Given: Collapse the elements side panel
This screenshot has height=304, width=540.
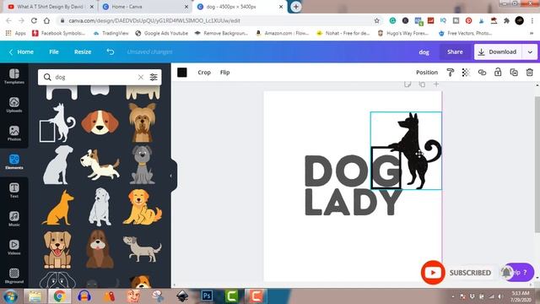Looking at the screenshot, I should pyautogui.click(x=171, y=176).
